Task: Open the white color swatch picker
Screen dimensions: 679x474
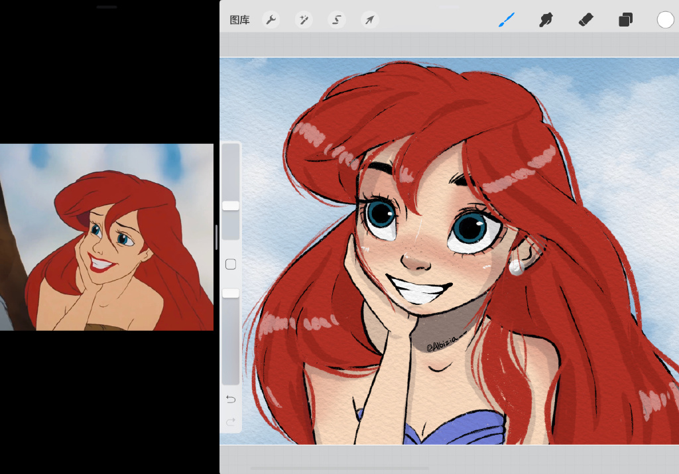Action: point(665,19)
